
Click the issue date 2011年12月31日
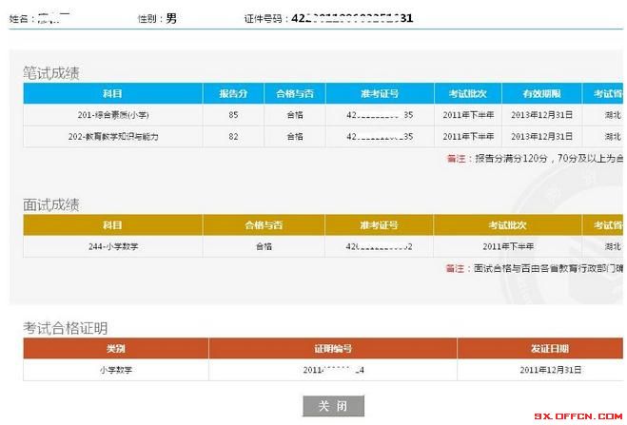point(551,370)
